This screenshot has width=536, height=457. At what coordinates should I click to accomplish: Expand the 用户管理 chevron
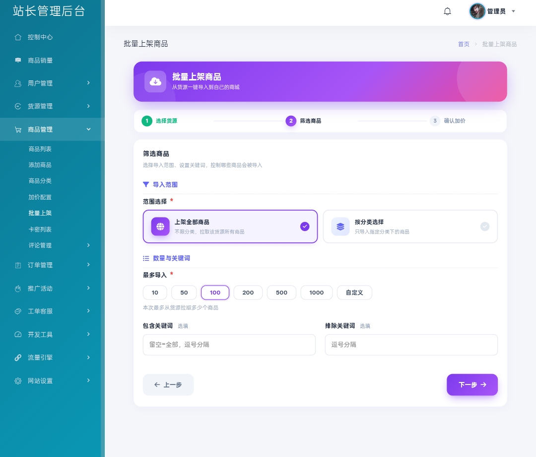click(x=88, y=83)
